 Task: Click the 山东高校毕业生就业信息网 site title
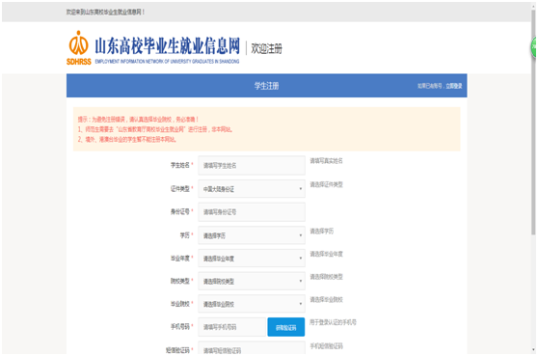click(167, 45)
